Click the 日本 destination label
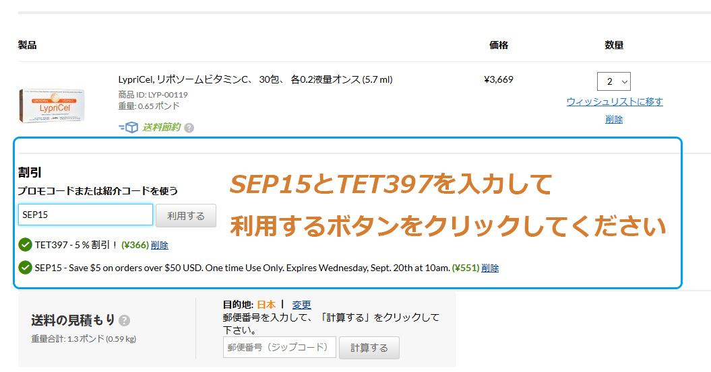Screen dimensions: 711x372 tap(266, 305)
